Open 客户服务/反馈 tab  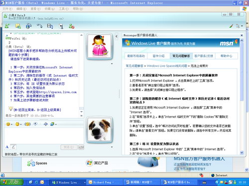[x=204, y=56]
